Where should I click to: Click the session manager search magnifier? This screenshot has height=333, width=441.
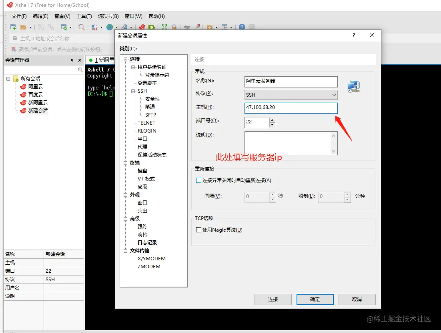[x=80, y=69]
